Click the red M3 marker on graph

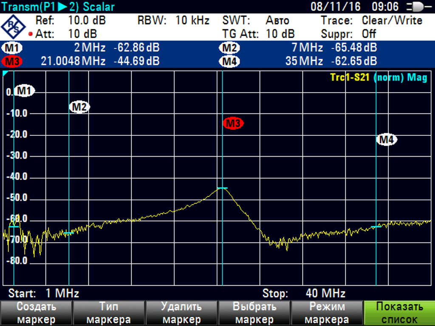(x=233, y=124)
